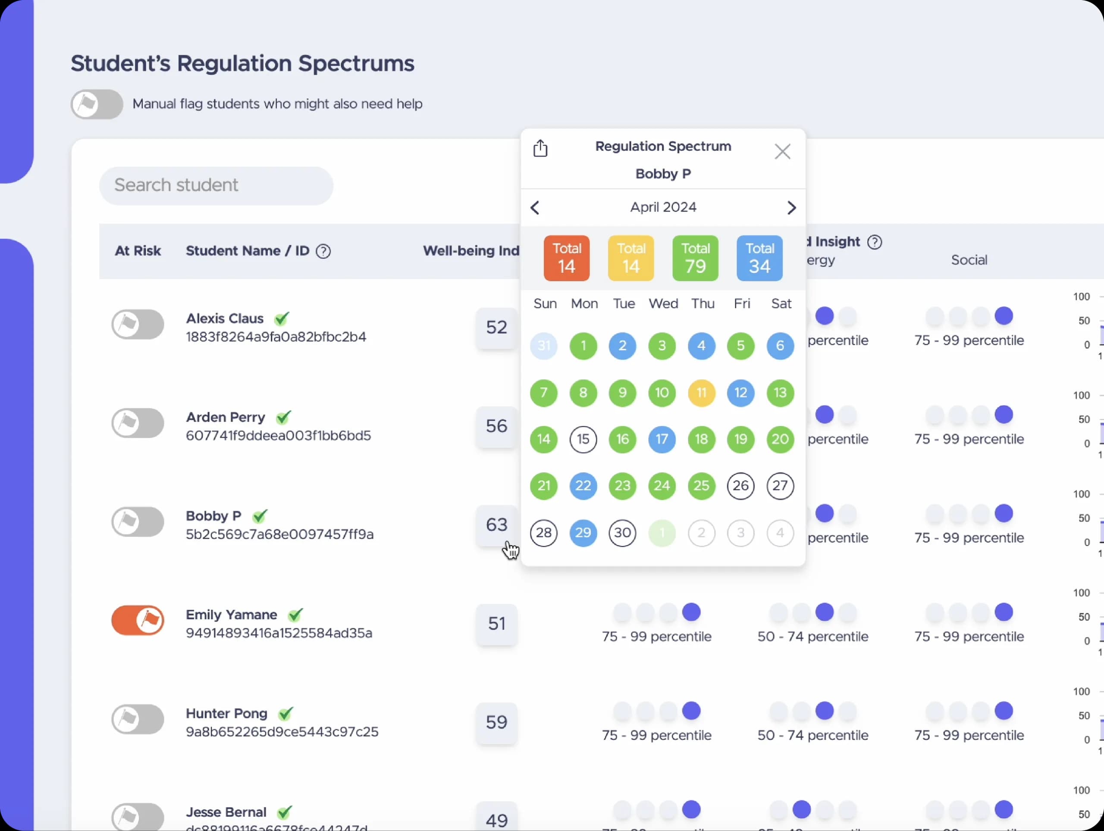
Task: Click green checkmark next to Hunter Pong
Action: pos(285,713)
